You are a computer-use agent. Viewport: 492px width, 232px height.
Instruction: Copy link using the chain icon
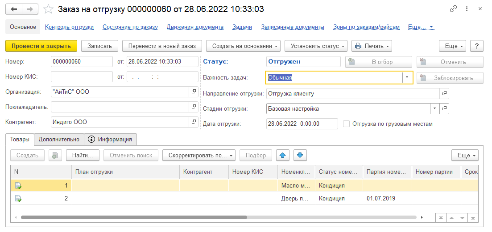point(453,9)
